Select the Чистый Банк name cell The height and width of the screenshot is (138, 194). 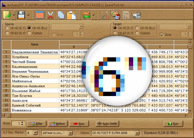click(35, 62)
